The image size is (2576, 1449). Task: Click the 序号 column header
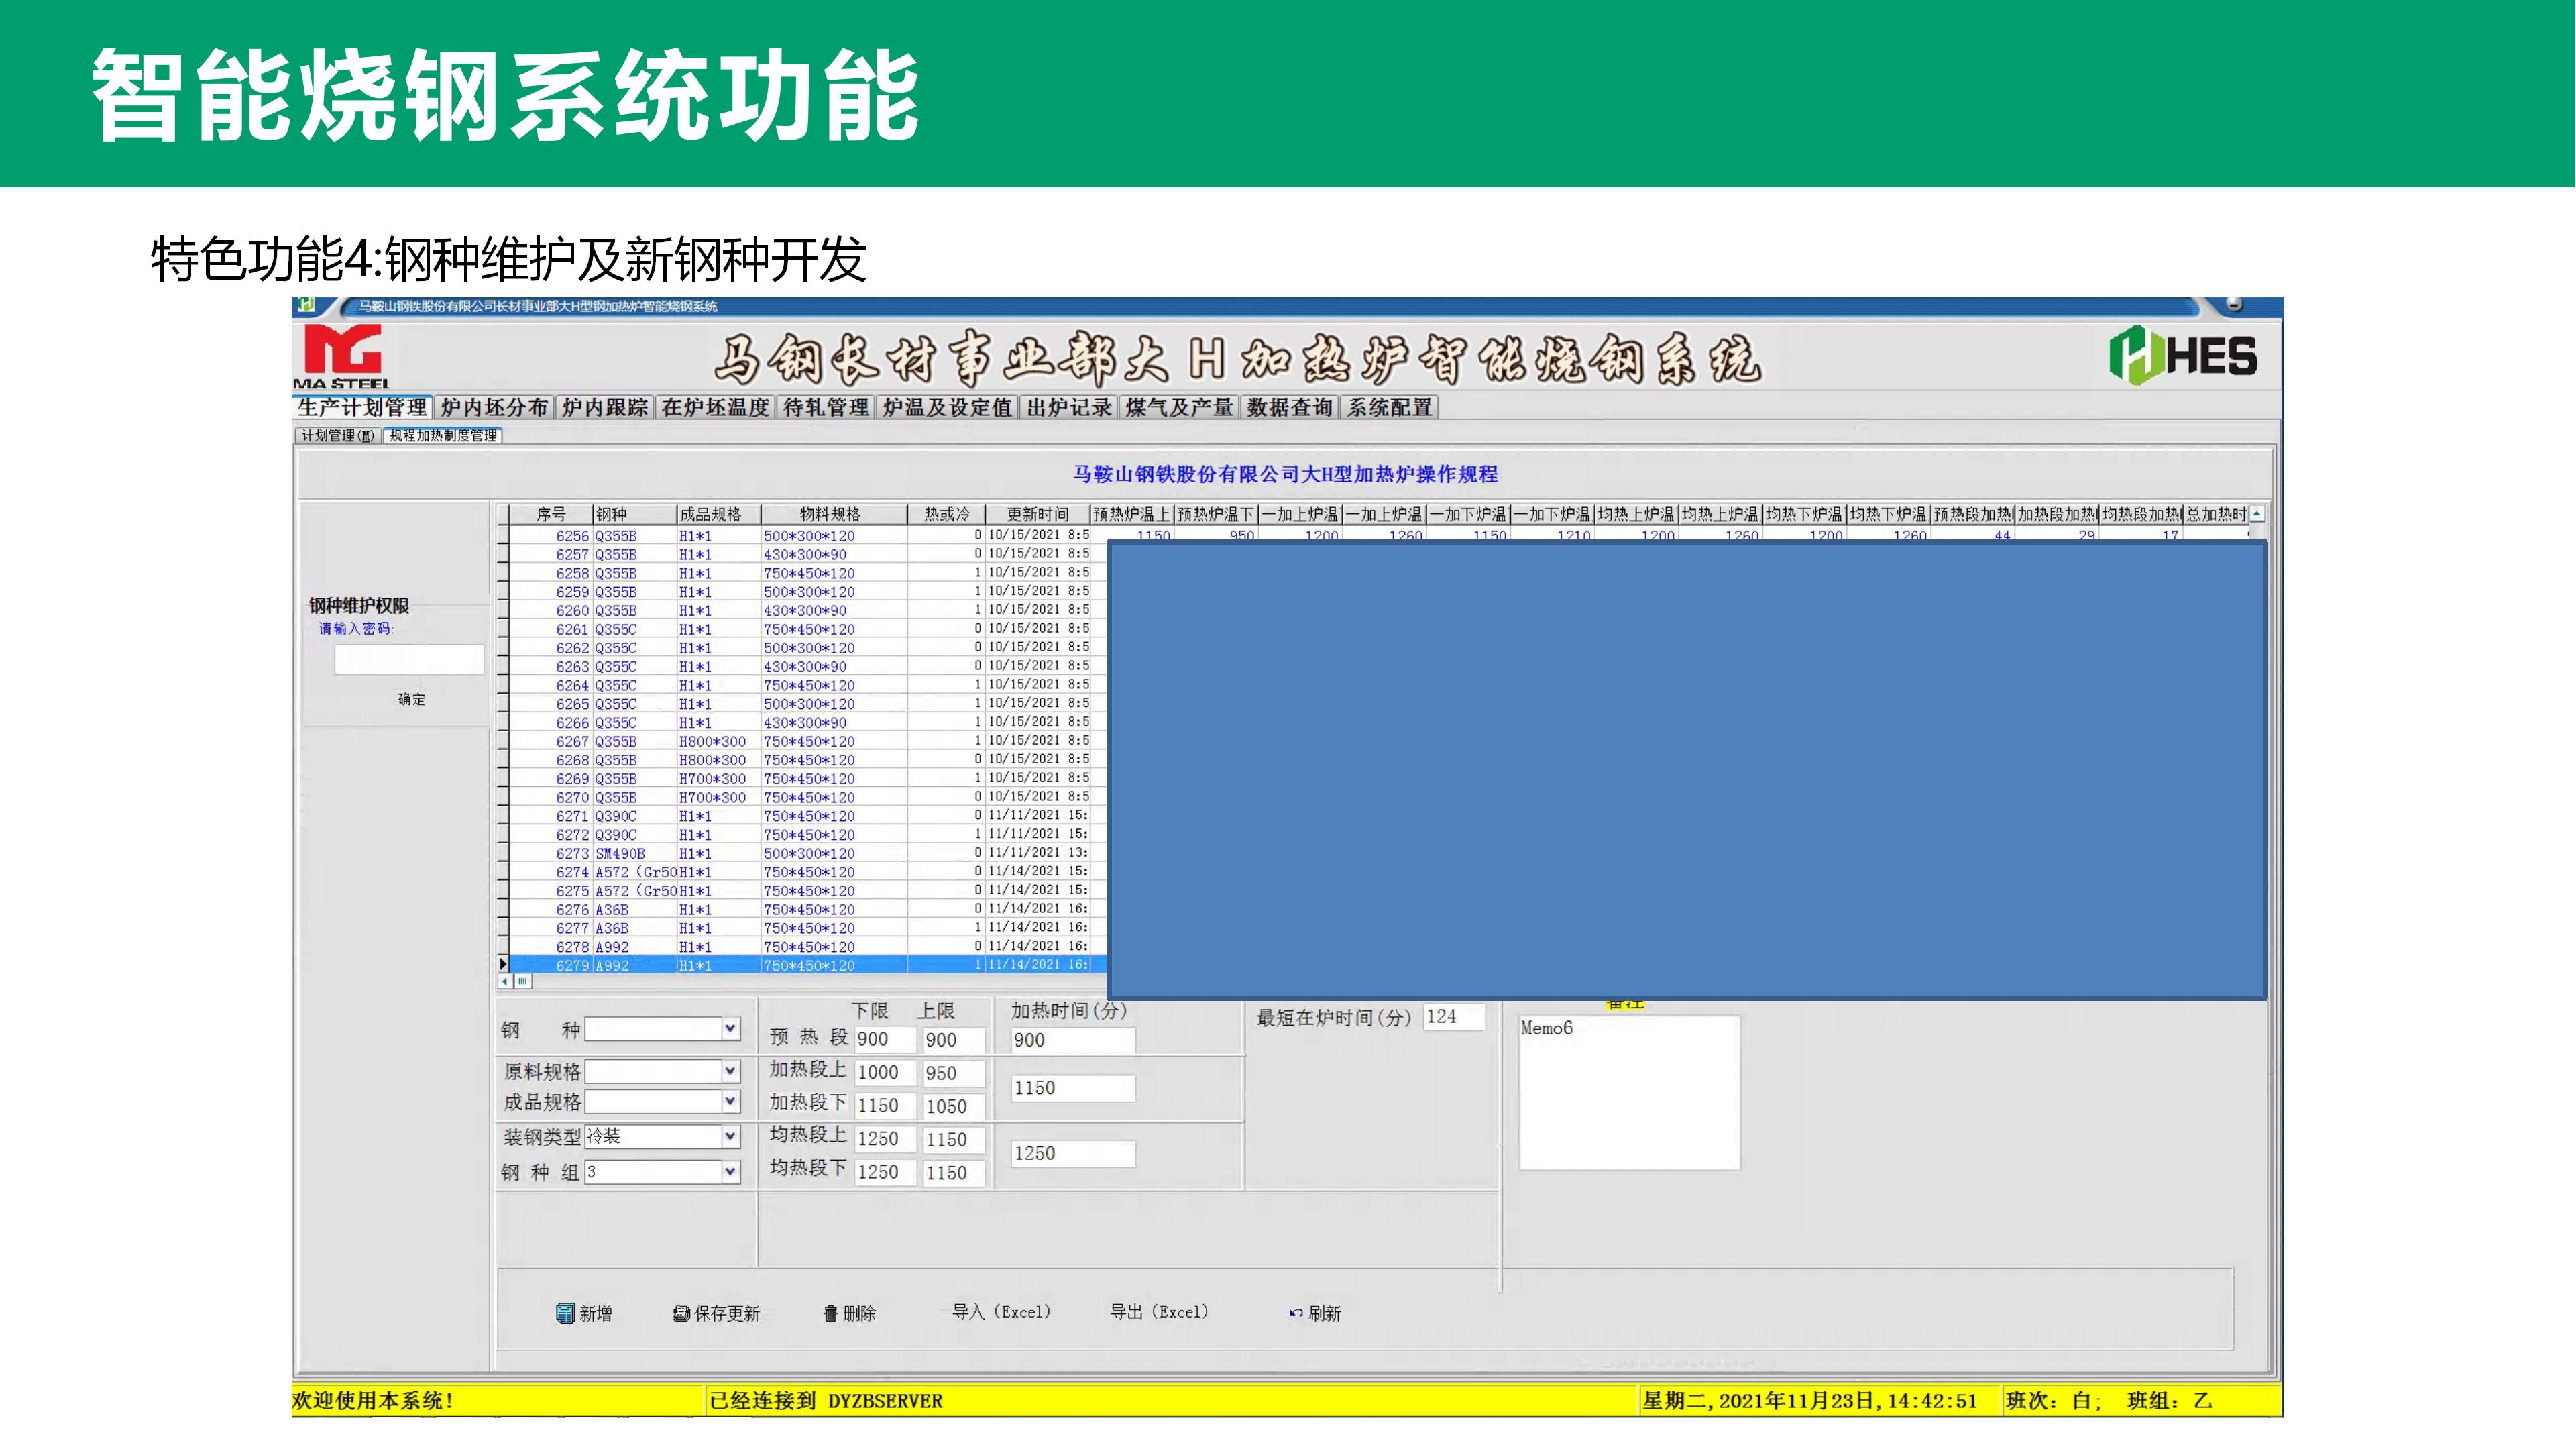coord(550,514)
